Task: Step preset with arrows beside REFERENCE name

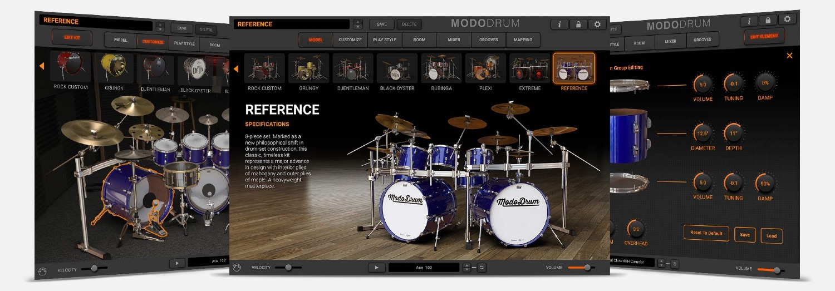Action: pos(358,24)
